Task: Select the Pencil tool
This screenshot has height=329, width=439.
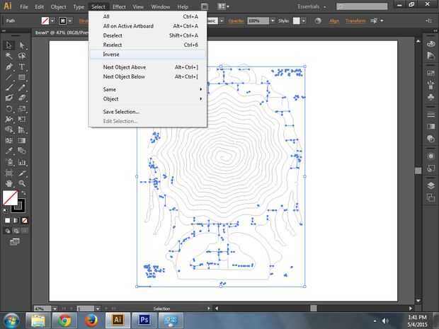Action: click(x=22, y=88)
